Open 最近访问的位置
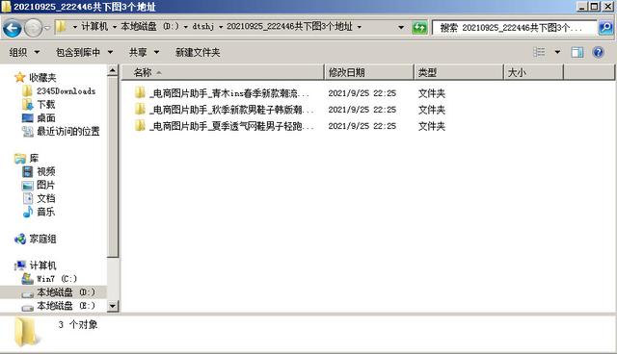617x354 pixels. [x=68, y=132]
